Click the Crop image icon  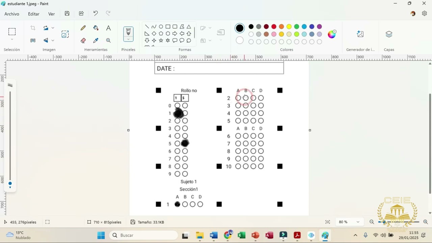click(33, 28)
